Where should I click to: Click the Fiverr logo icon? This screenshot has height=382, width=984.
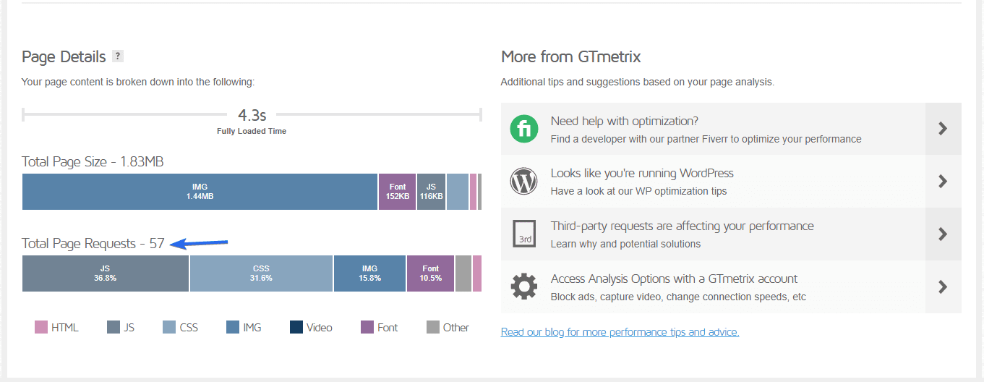coord(524,129)
